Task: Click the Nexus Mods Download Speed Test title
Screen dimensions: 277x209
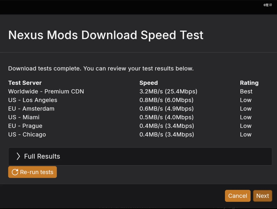Action: [106, 35]
